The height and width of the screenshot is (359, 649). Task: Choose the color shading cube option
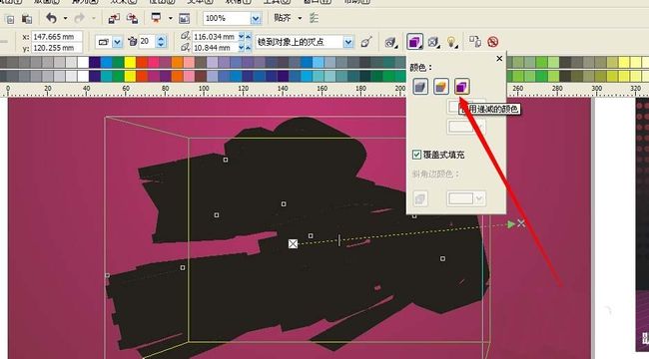pyautogui.click(x=461, y=87)
